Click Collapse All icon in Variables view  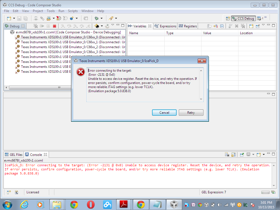pos(222,26)
